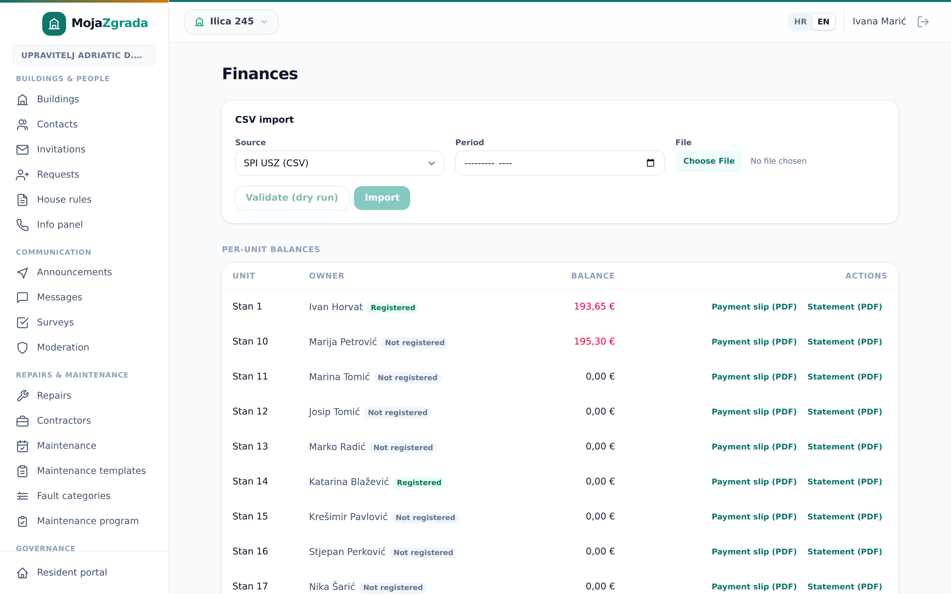This screenshot has height=594, width=951.
Task: Click the 195,30 € balance of Stan 10
Action: tap(594, 342)
